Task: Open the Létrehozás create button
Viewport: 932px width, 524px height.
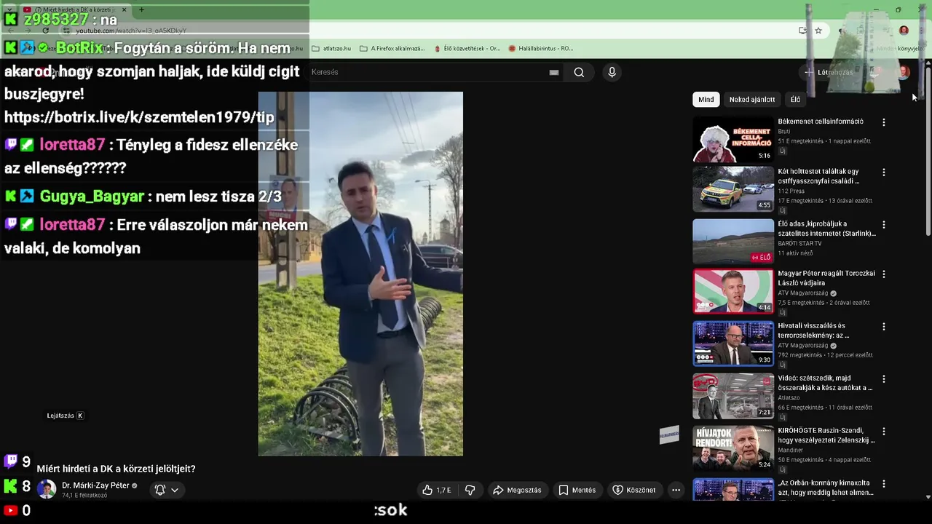Action: [x=828, y=72]
